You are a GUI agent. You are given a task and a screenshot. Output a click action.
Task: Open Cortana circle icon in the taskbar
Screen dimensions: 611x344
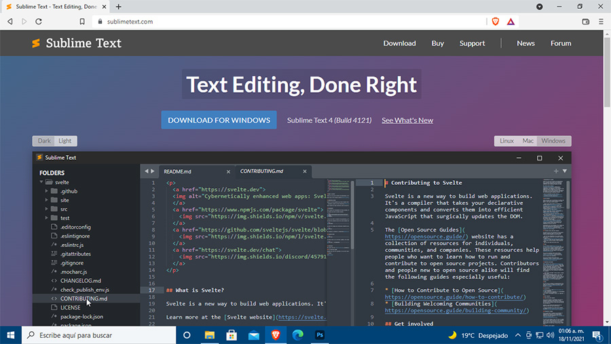click(x=187, y=335)
